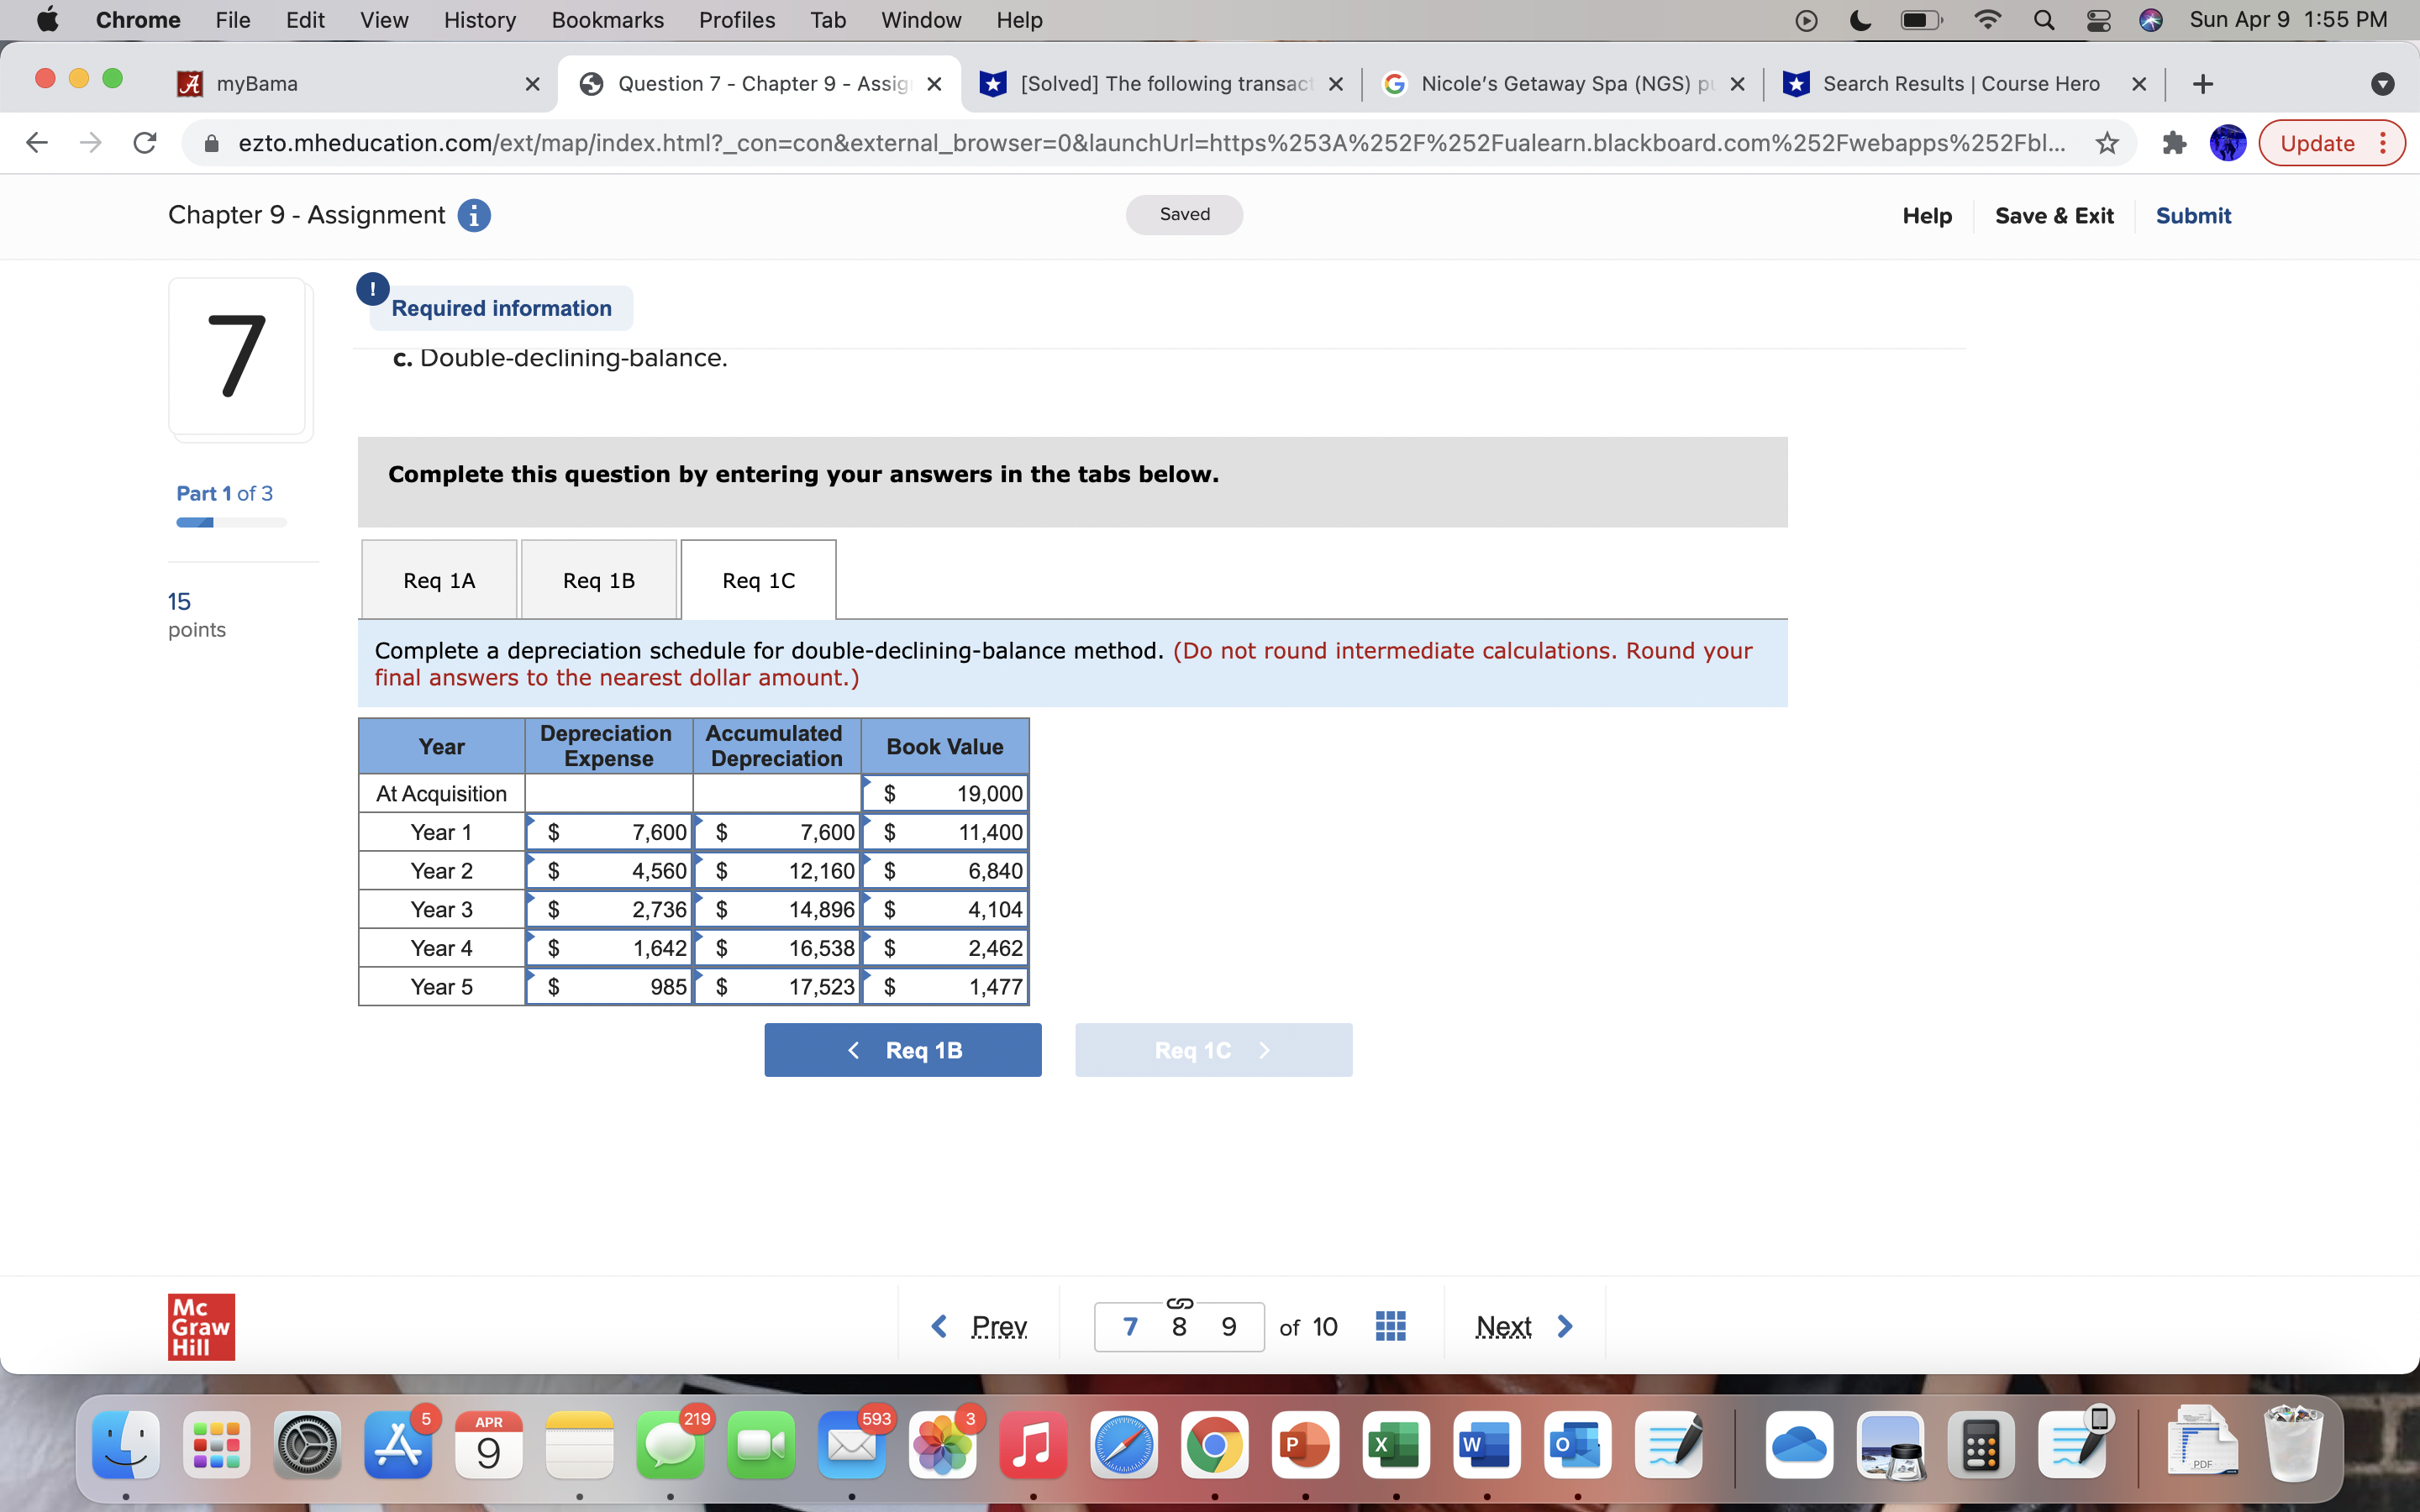Click the McGraw Hill logo

click(x=200, y=1326)
